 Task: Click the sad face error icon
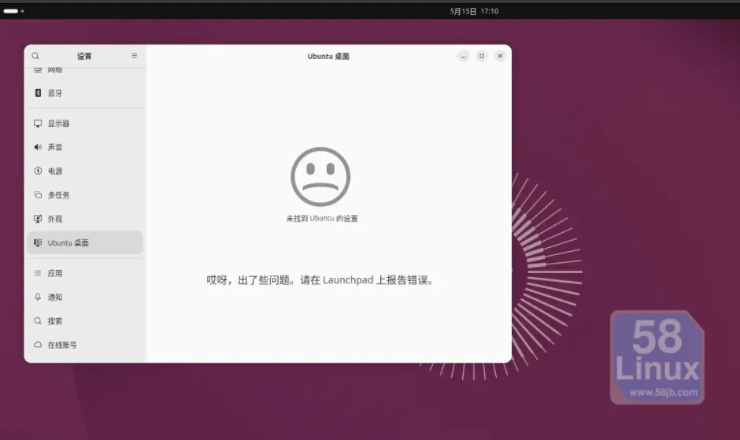click(x=320, y=176)
